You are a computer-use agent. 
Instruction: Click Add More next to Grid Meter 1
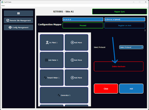(x=77, y=60)
